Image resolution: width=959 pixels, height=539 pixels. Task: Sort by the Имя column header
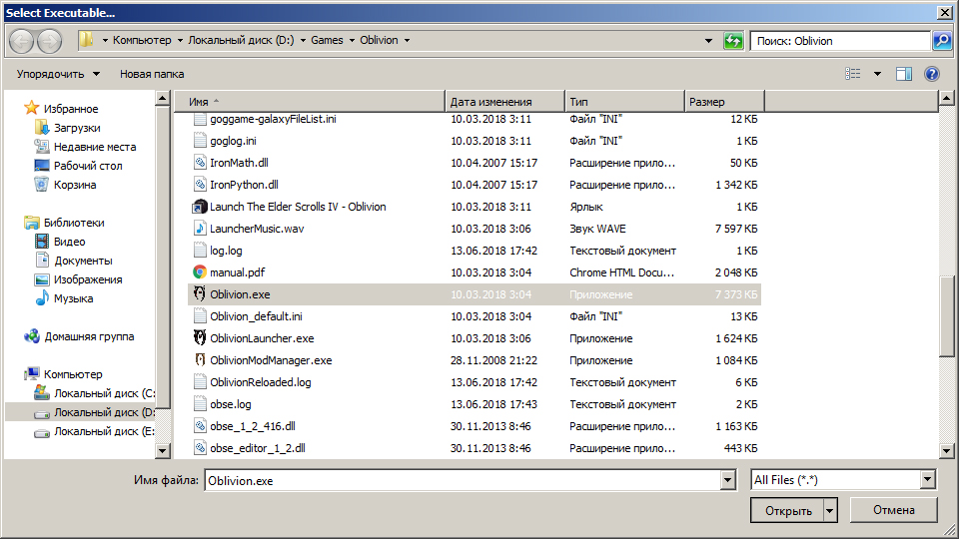tap(310, 102)
